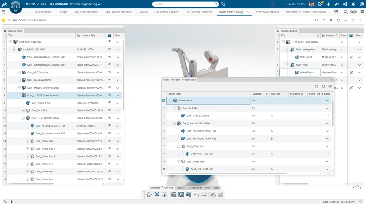Open the social network share icon
Viewport: 366px width, 206px height.
click(345, 4)
